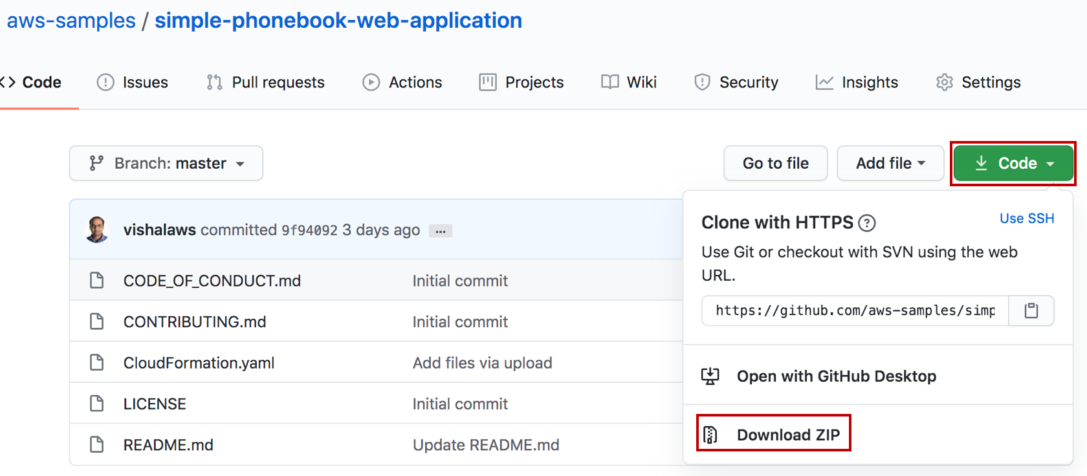
Task: Expand the commit message ellipsis button
Action: pos(441,231)
